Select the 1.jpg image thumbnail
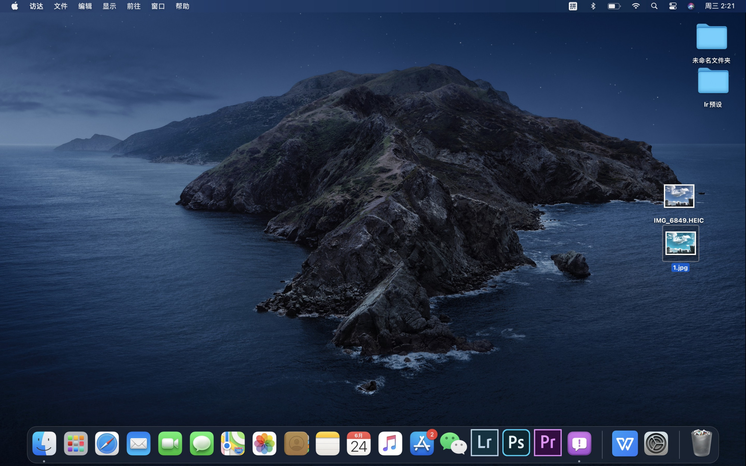Viewport: 746px width, 466px height. point(680,243)
